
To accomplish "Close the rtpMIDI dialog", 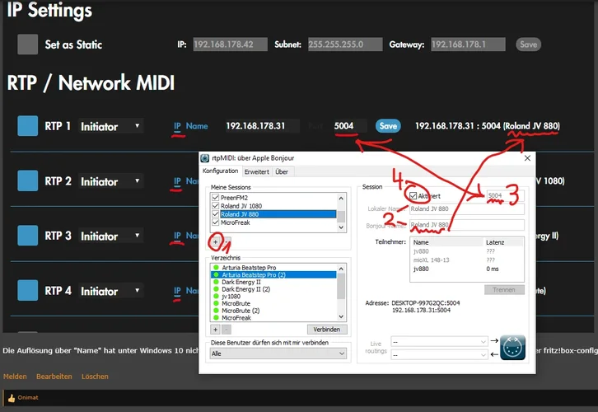I will pyautogui.click(x=527, y=158).
